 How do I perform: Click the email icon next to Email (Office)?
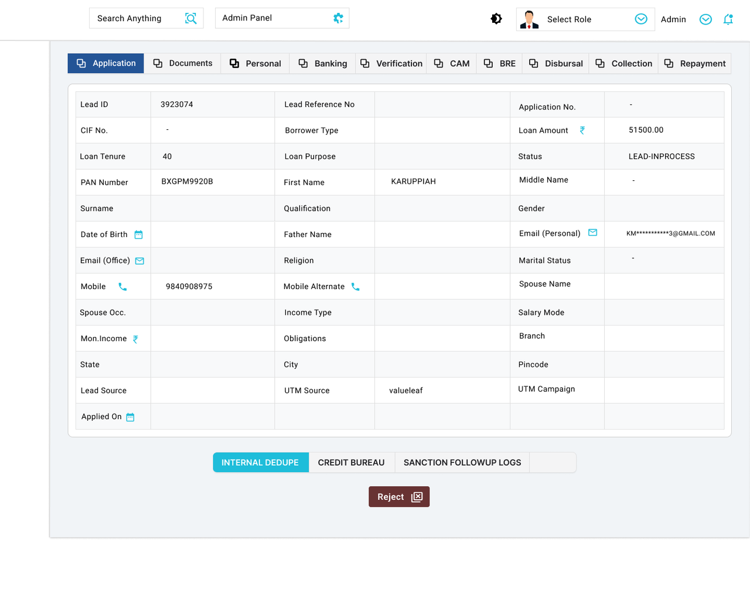139,261
